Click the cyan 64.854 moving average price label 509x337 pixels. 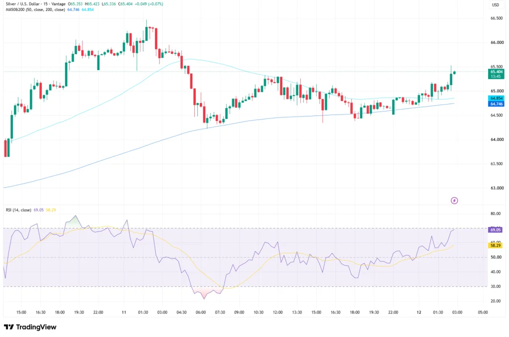[x=497, y=98]
